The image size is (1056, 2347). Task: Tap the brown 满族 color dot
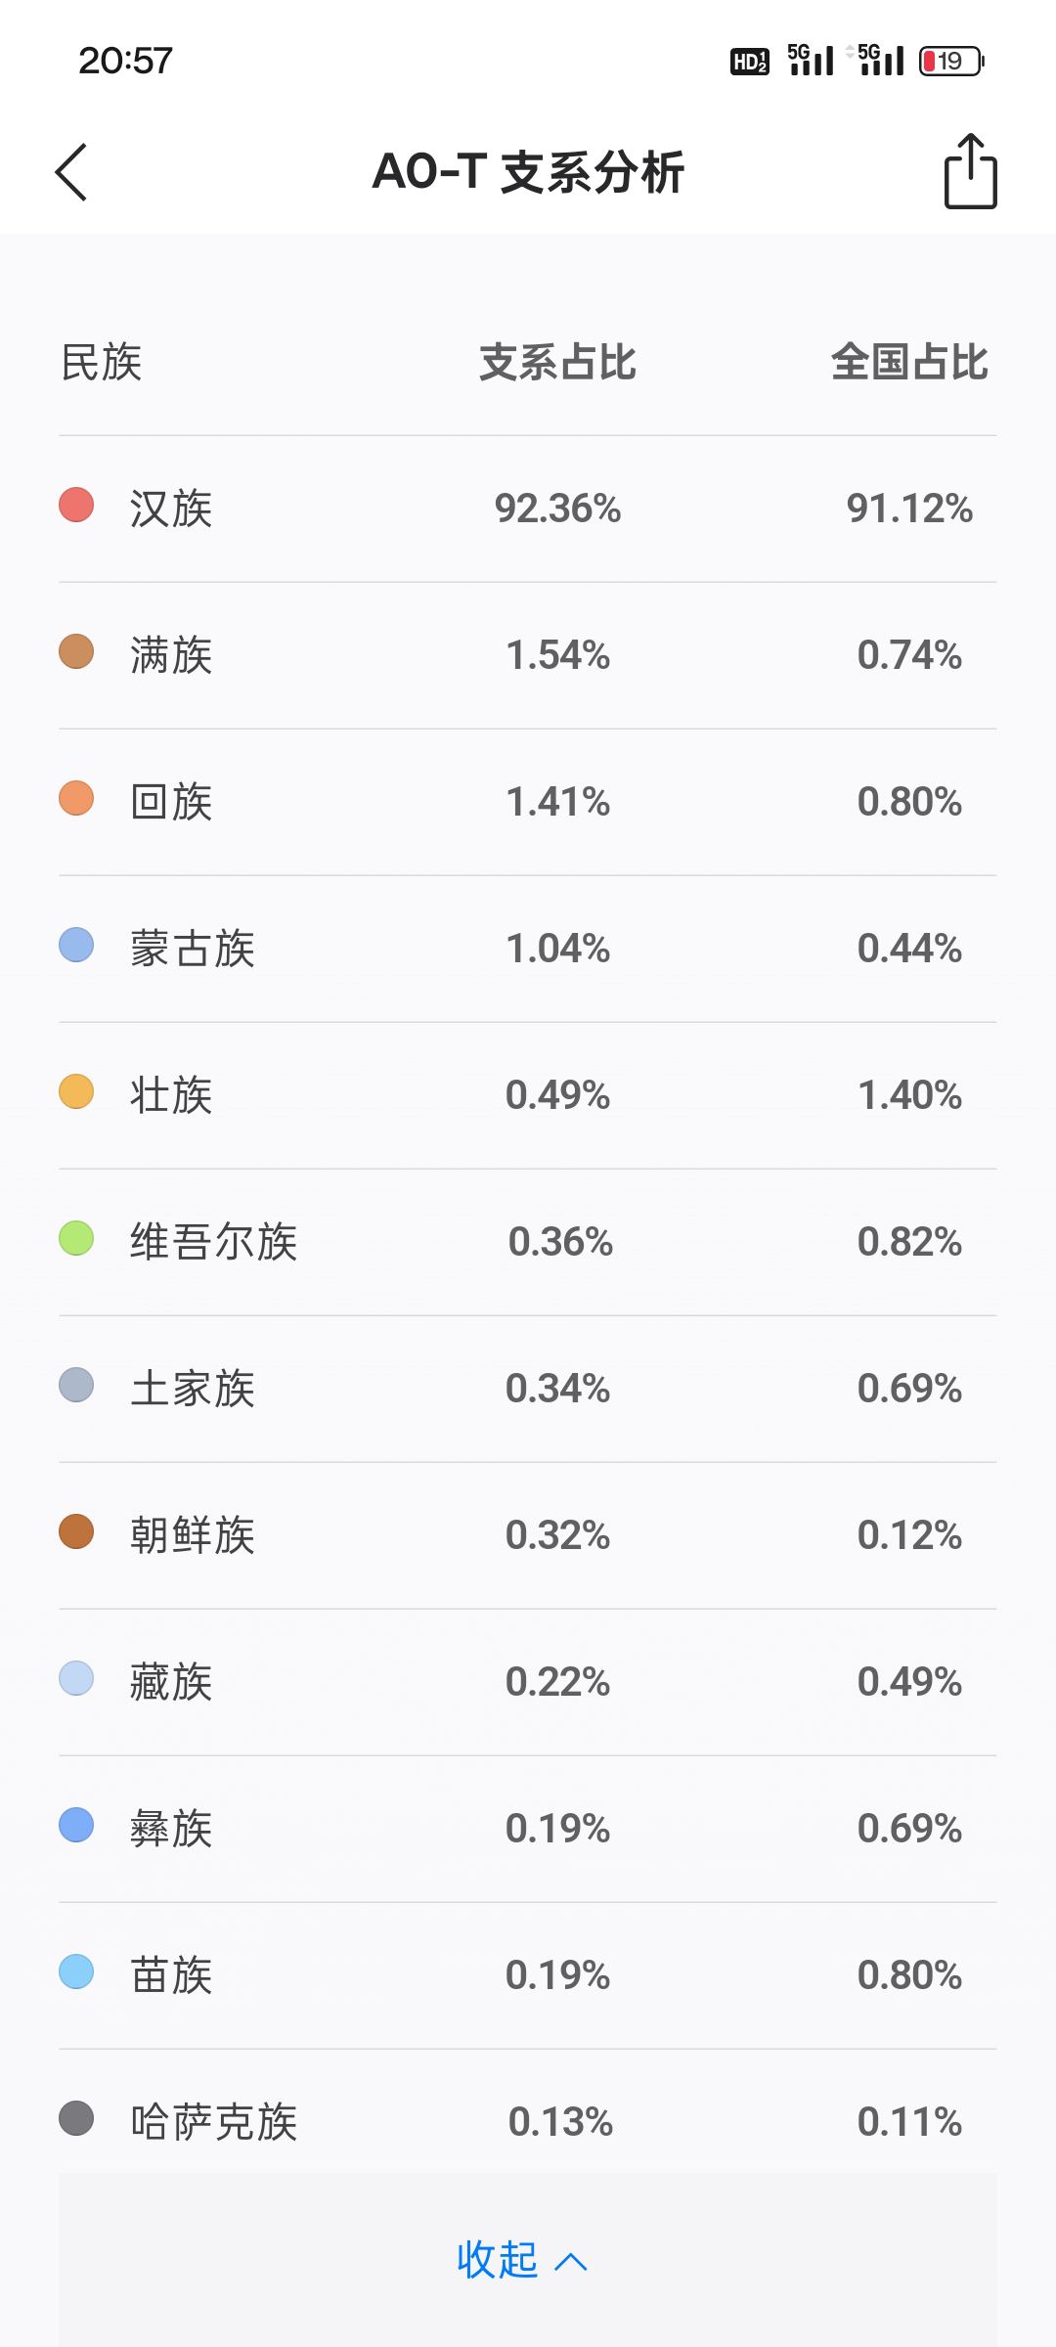(76, 652)
